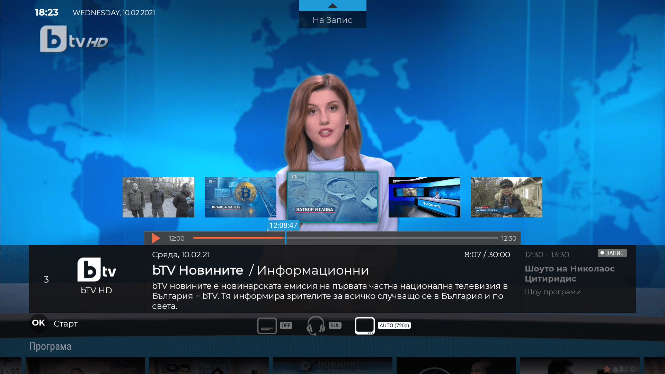Click the 12:08:47 timeline position marker
The image size is (665, 374).
(x=283, y=225)
